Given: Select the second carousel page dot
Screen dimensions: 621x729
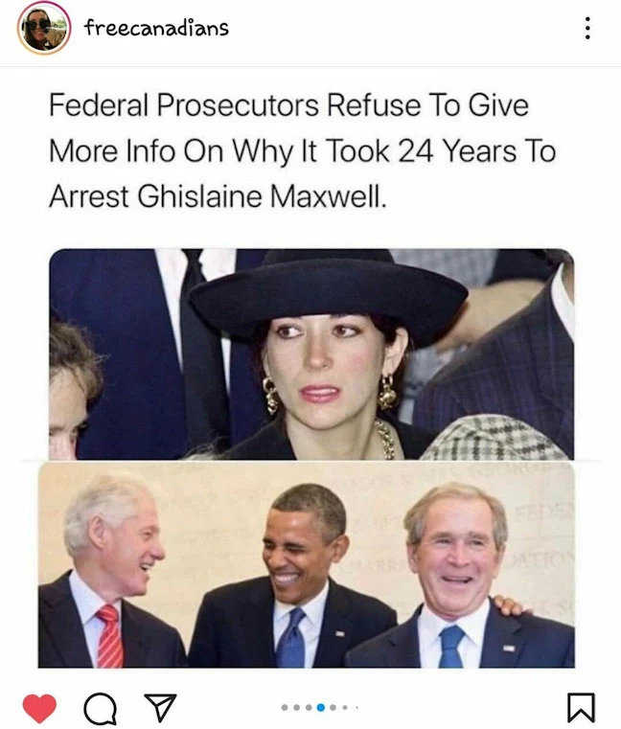Looking at the screenshot, I should point(297,708).
